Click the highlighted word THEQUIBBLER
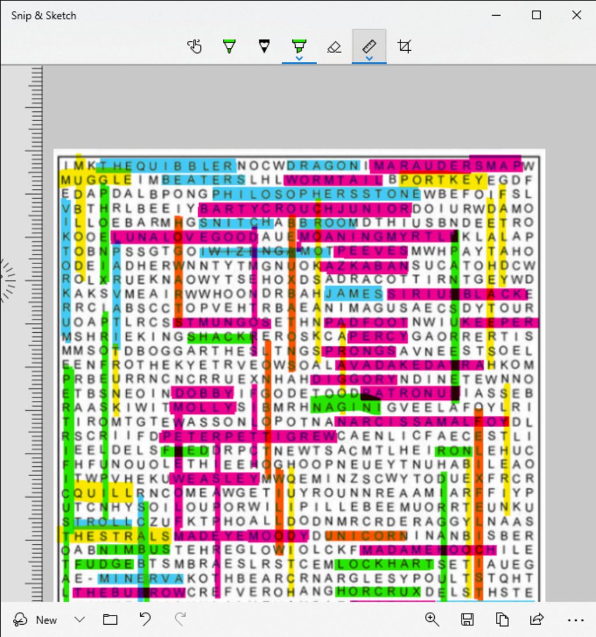This screenshot has width=596, height=637. coord(168,166)
